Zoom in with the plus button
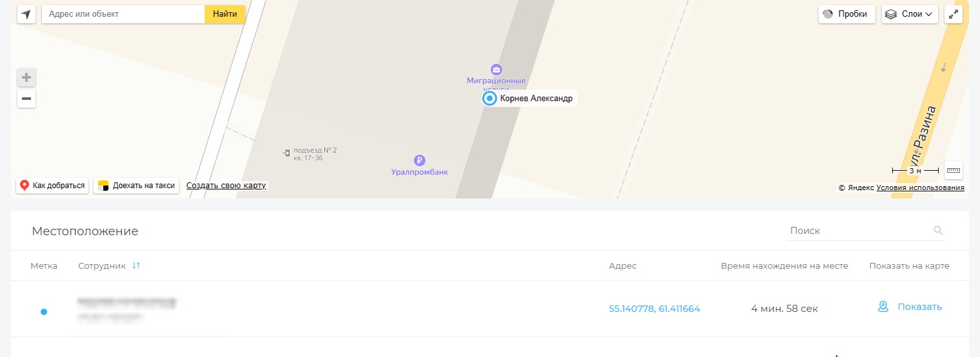This screenshot has height=357, width=980. pos(26,78)
